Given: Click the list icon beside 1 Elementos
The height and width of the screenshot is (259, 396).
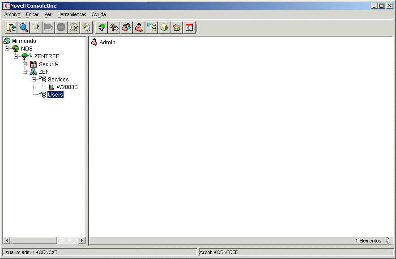Looking at the screenshot, I should point(387,241).
